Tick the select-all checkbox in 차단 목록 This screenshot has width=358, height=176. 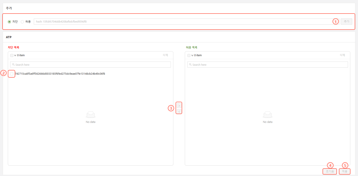[x=12, y=55]
